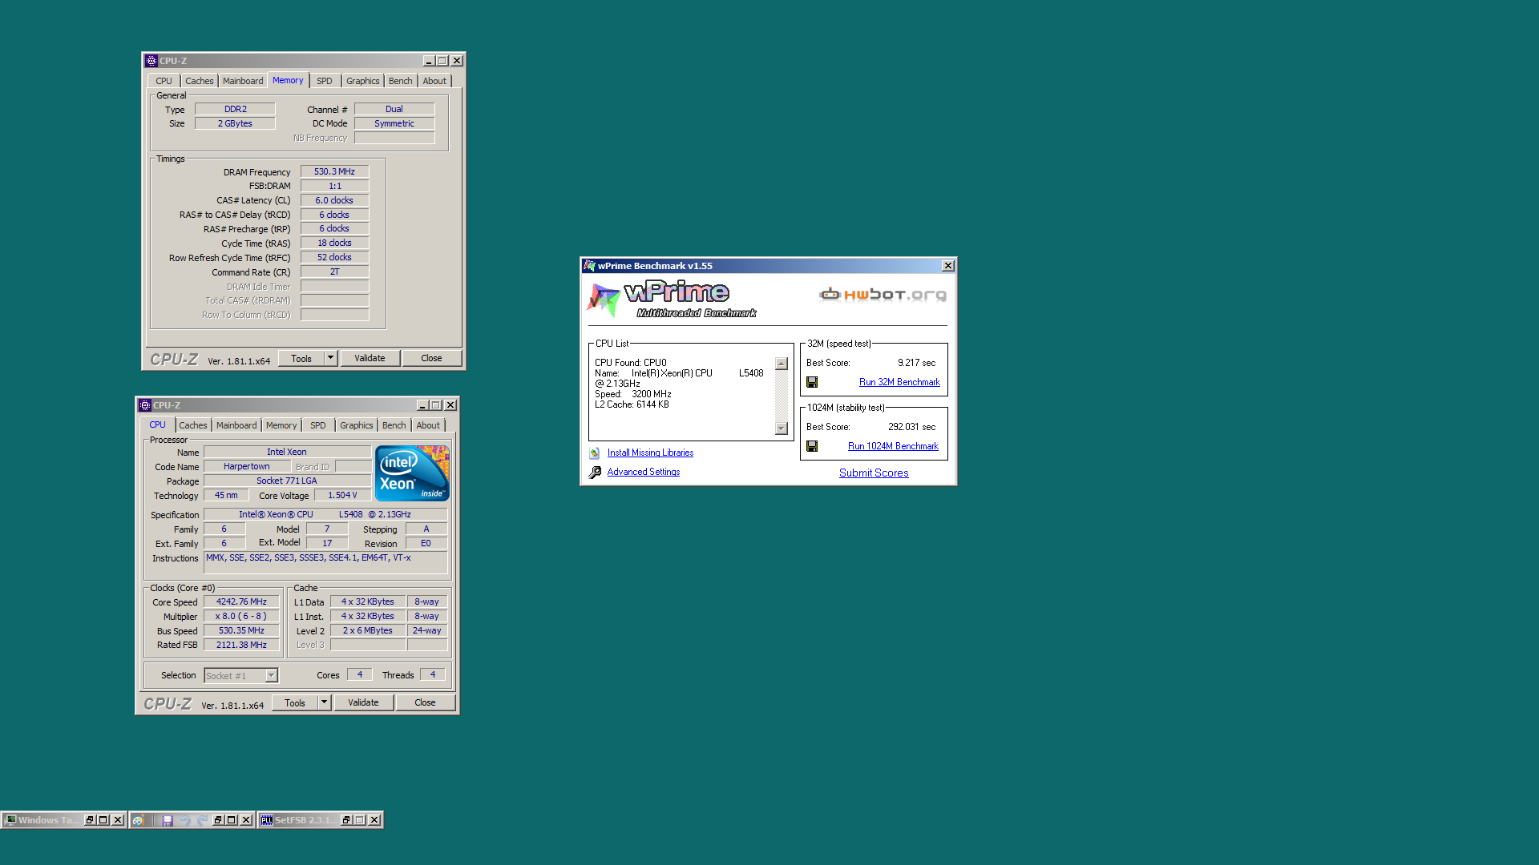The image size is (1539, 865).
Task: Click the Install Missing Libraries icon
Action: 595,453
